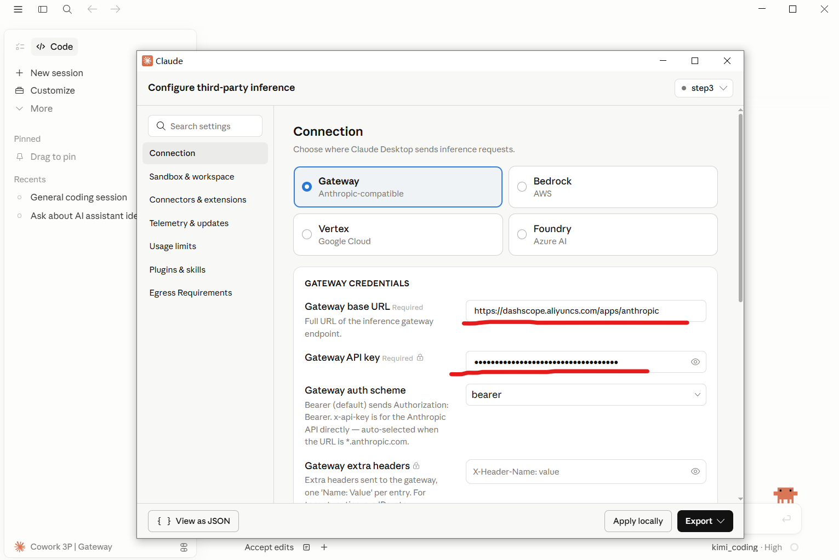Click the orange pixel mascot icon

(x=785, y=495)
